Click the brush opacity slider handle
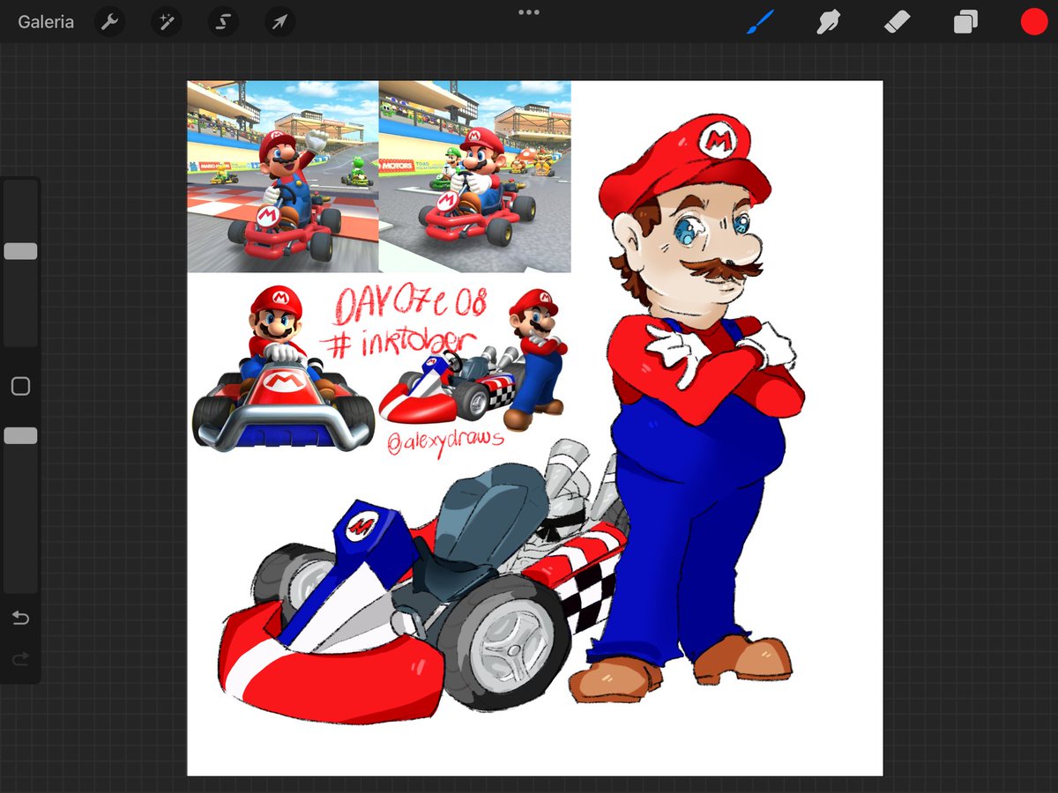1058x793 pixels. [20, 435]
